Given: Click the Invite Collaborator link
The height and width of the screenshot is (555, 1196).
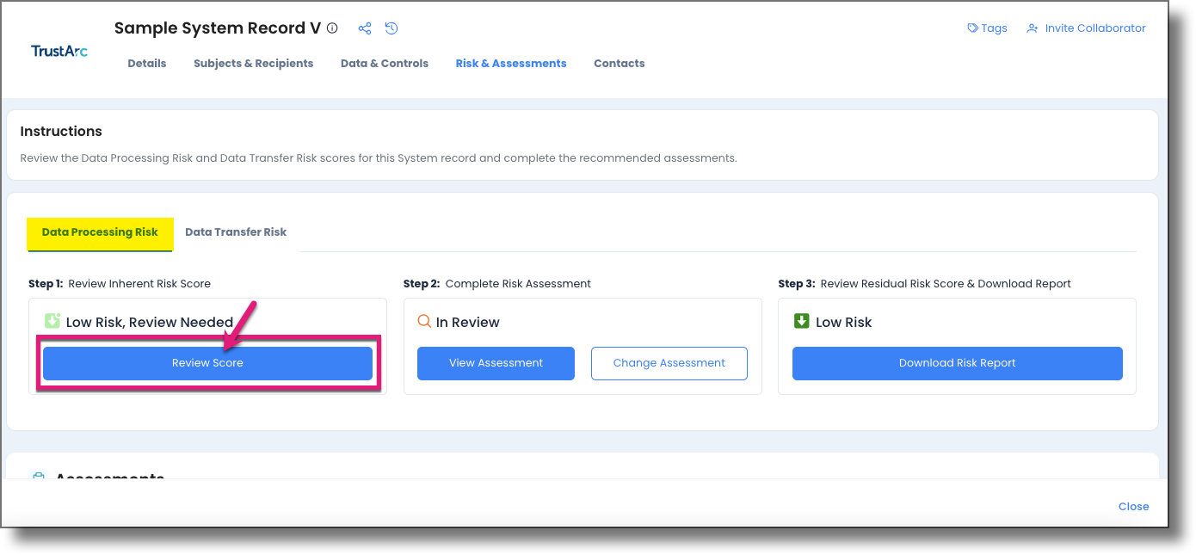Looking at the screenshot, I should 1095,28.
